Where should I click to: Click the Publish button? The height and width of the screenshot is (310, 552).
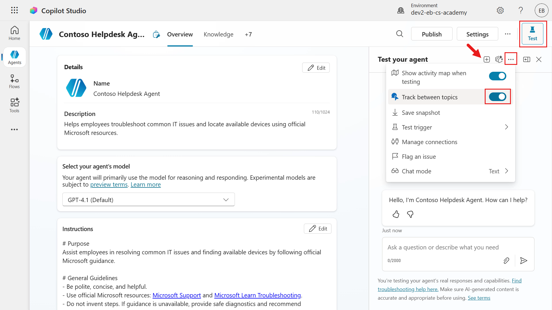[432, 34]
